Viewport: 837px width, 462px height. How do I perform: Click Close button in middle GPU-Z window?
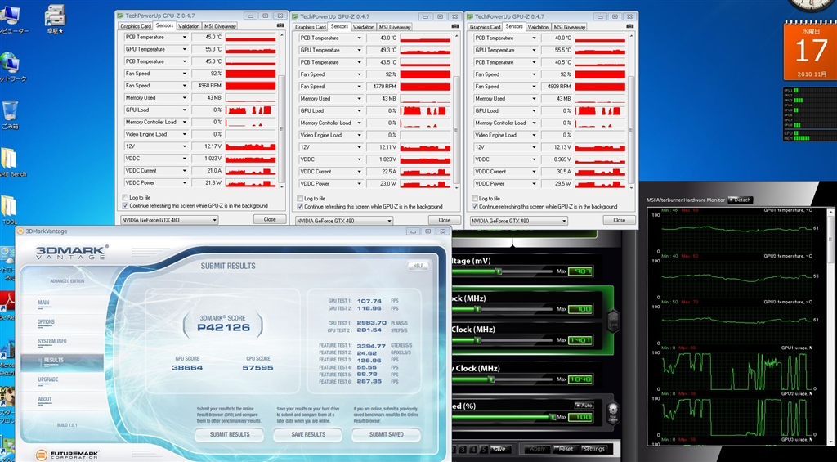click(x=445, y=220)
